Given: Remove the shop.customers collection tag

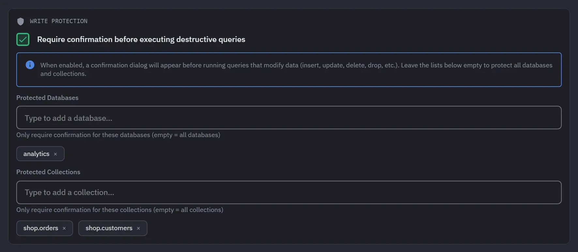Looking at the screenshot, I should coord(138,228).
